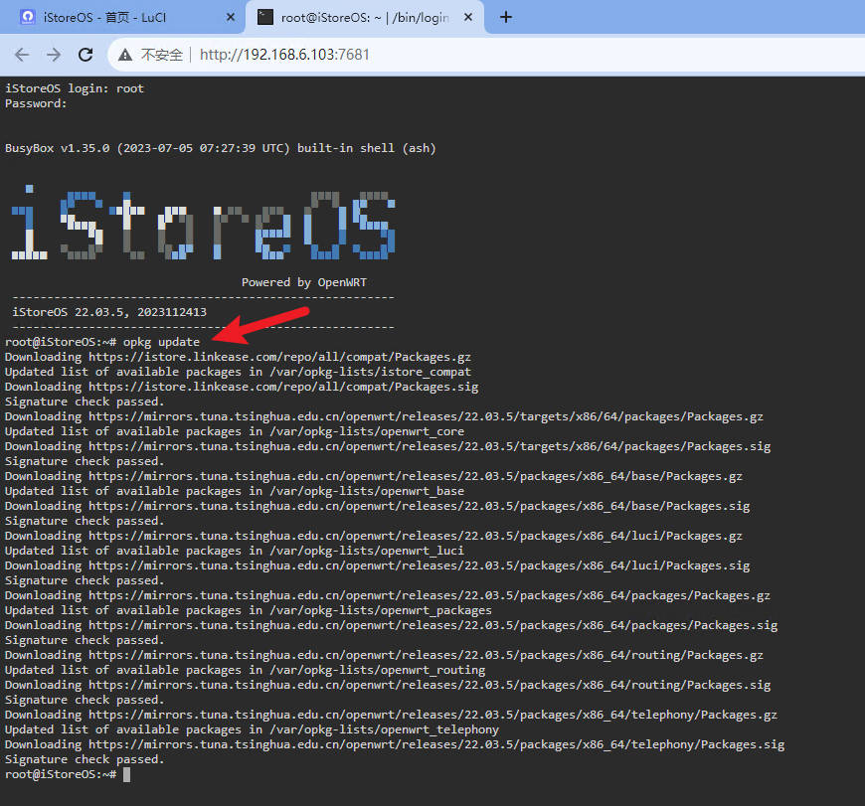This screenshot has height=806, width=865.
Task: Click the x86_64/luci/Packages.gz download line
Action: pyautogui.click(x=374, y=536)
